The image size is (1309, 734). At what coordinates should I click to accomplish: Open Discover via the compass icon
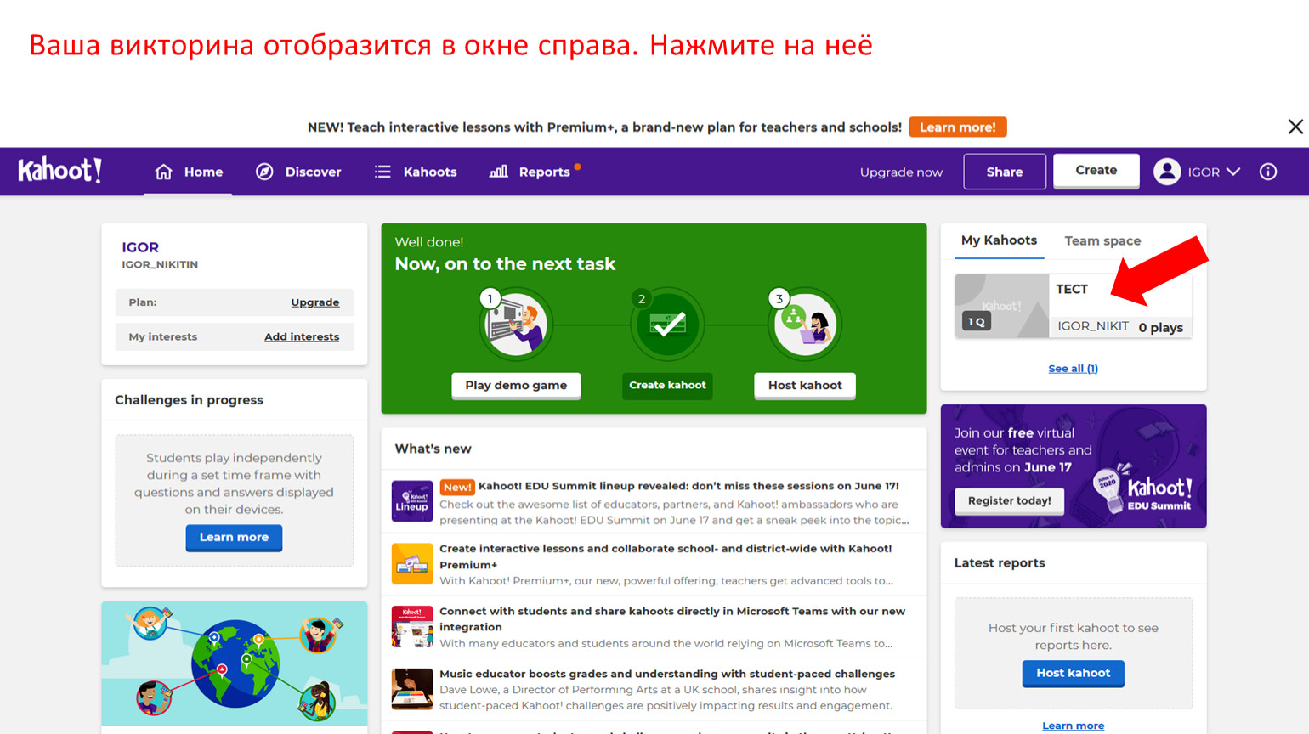(264, 172)
